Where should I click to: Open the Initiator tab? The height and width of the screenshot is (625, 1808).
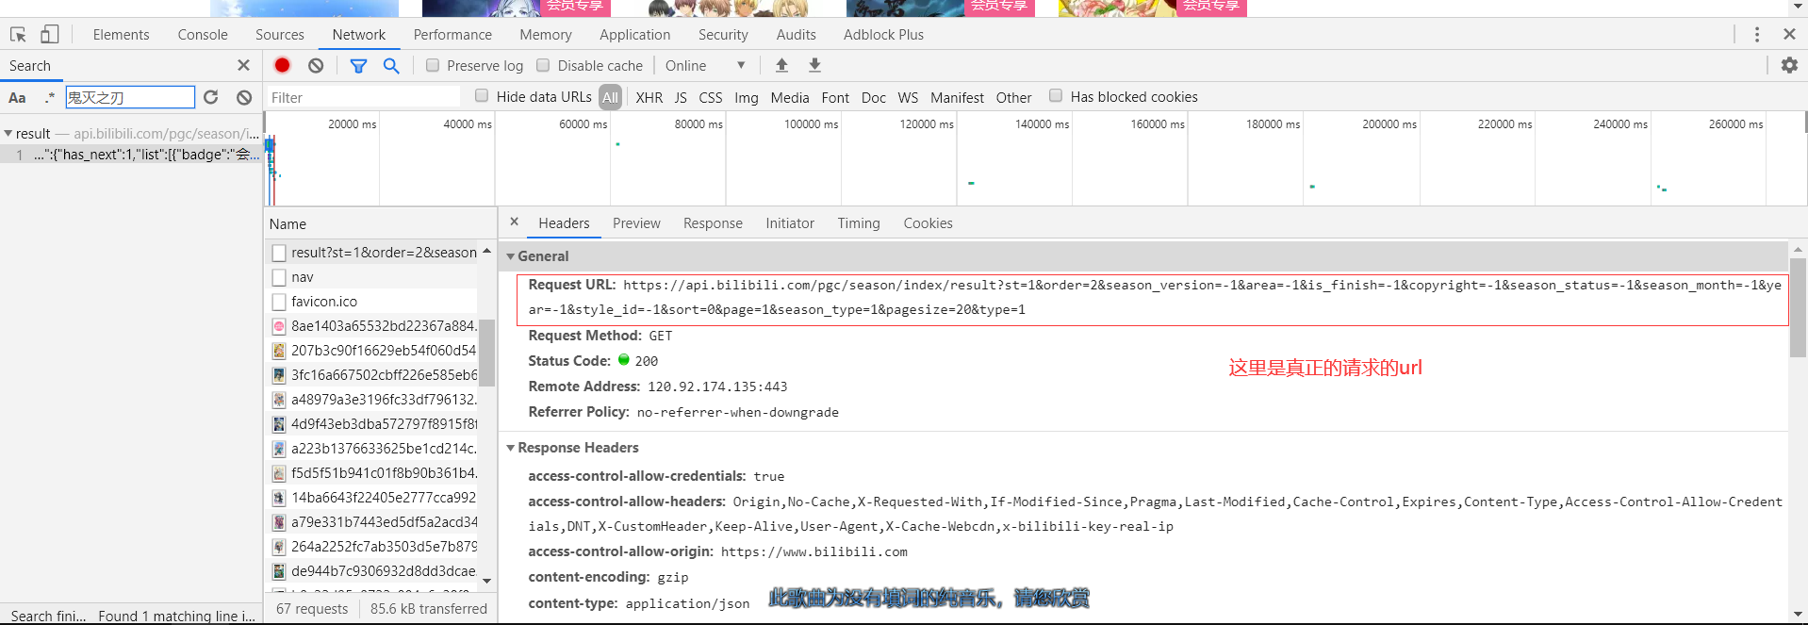click(790, 223)
